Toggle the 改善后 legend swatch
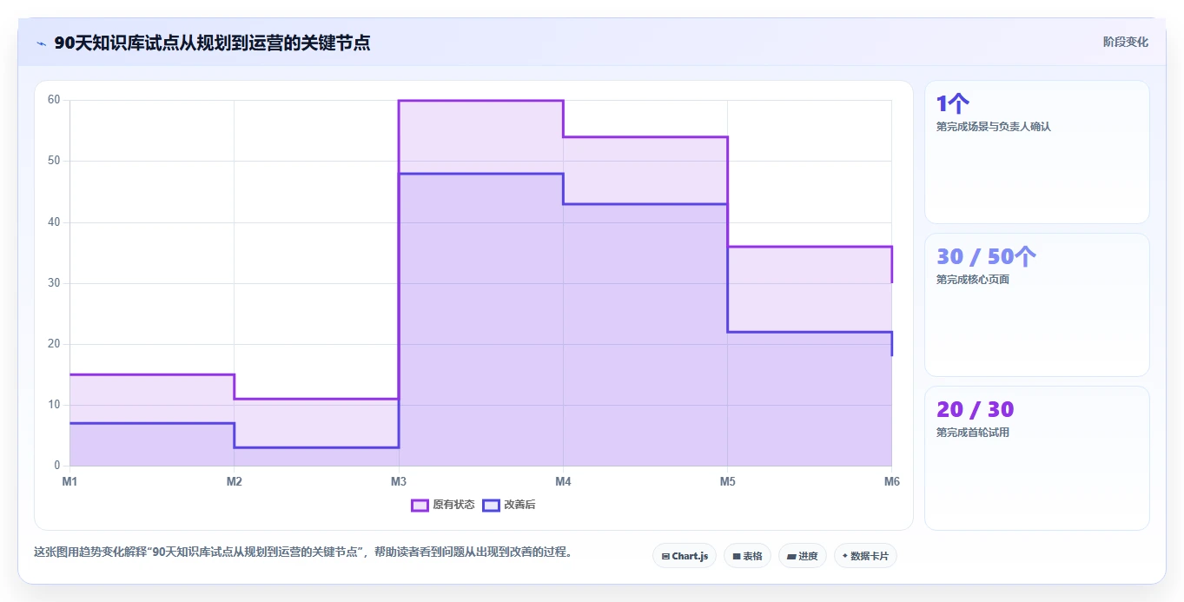 click(x=491, y=505)
